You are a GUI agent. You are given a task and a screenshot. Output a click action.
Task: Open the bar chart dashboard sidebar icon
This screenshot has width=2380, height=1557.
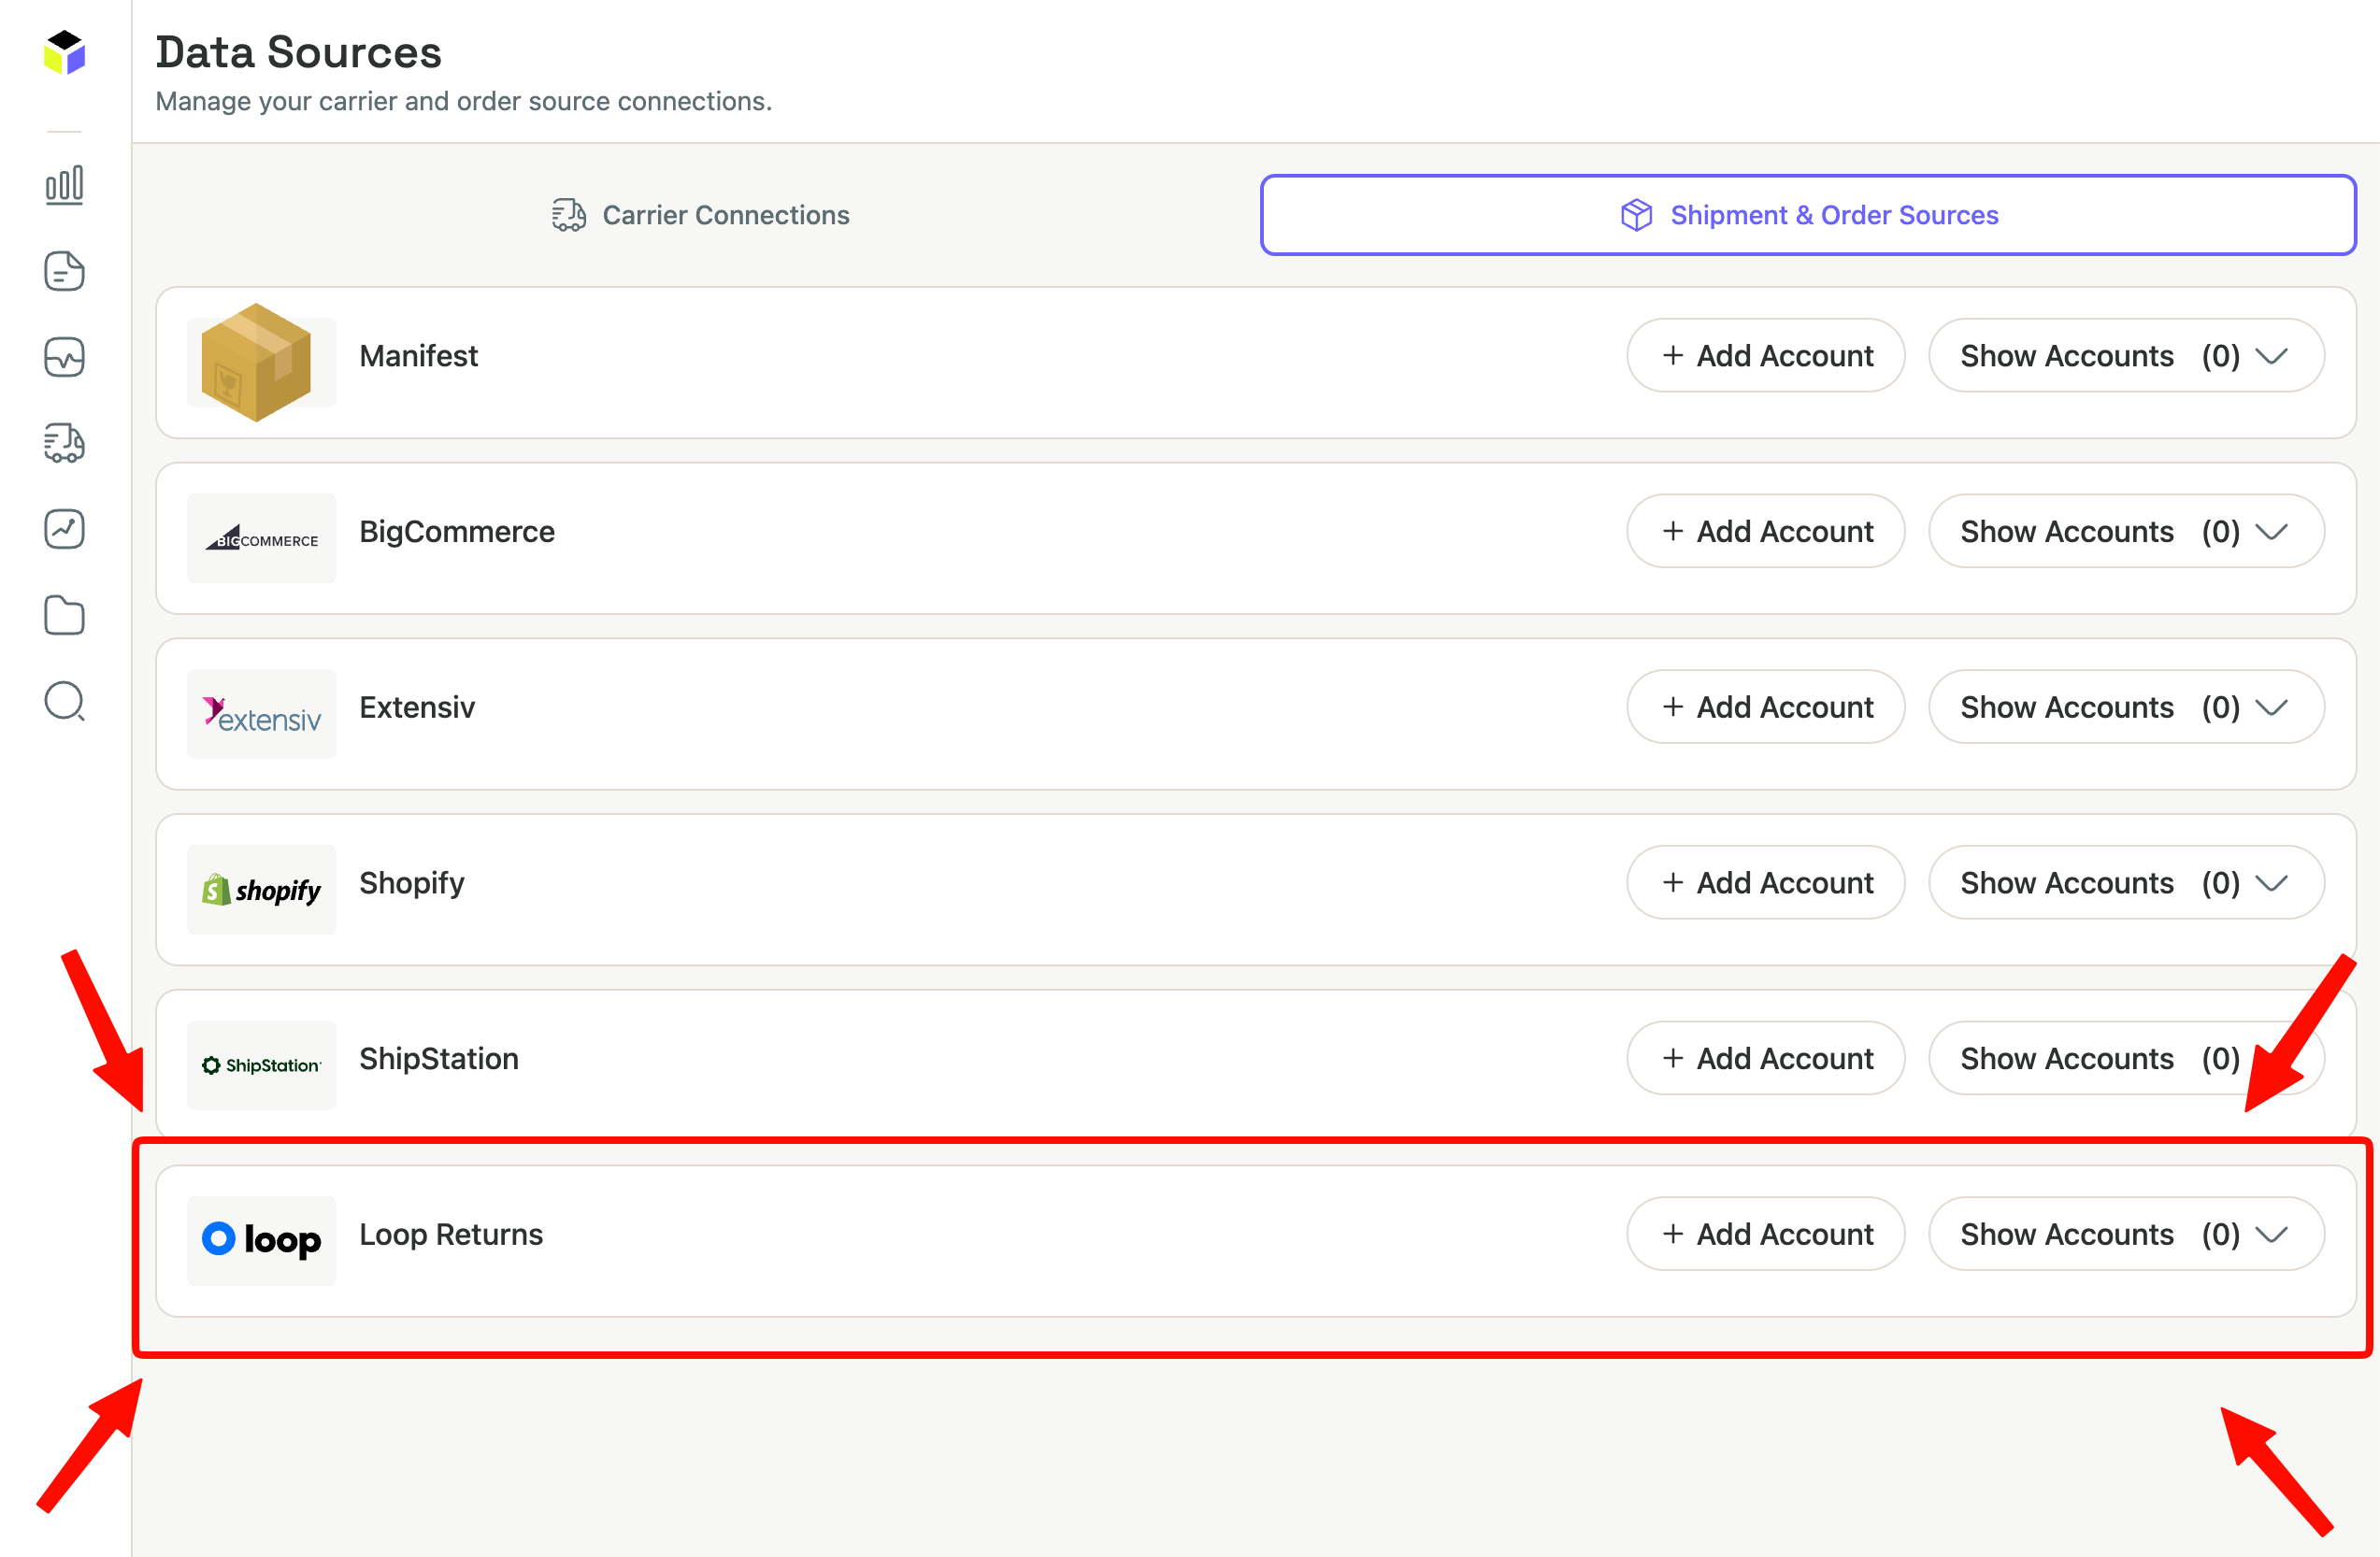click(65, 185)
